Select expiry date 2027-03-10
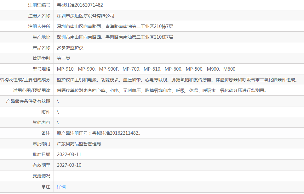The width and height of the screenshot is (304, 194). (x=69, y=165)
